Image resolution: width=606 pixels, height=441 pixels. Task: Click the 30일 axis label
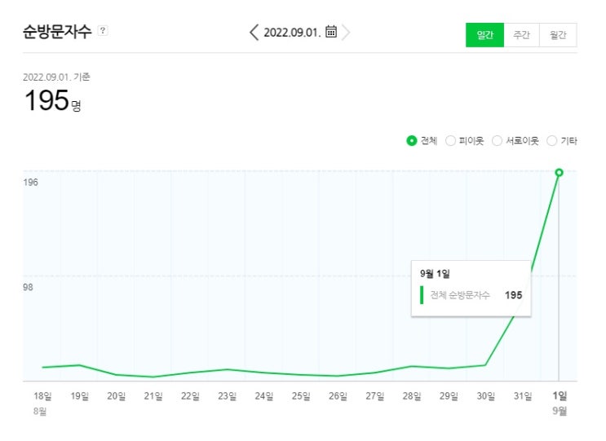[486, 396]
